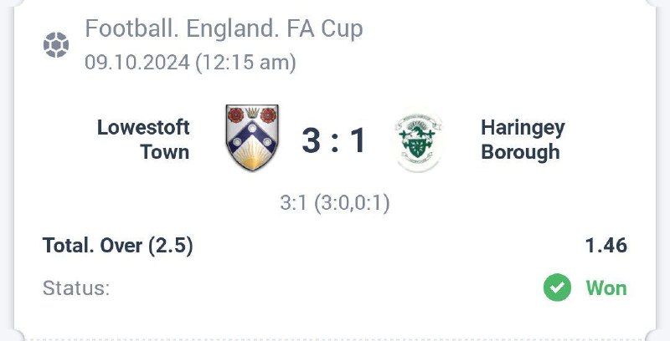Click the 1.46 odds value
Image resolution: width=670 pixels, height=341 pixels.
tap(606, 246)
